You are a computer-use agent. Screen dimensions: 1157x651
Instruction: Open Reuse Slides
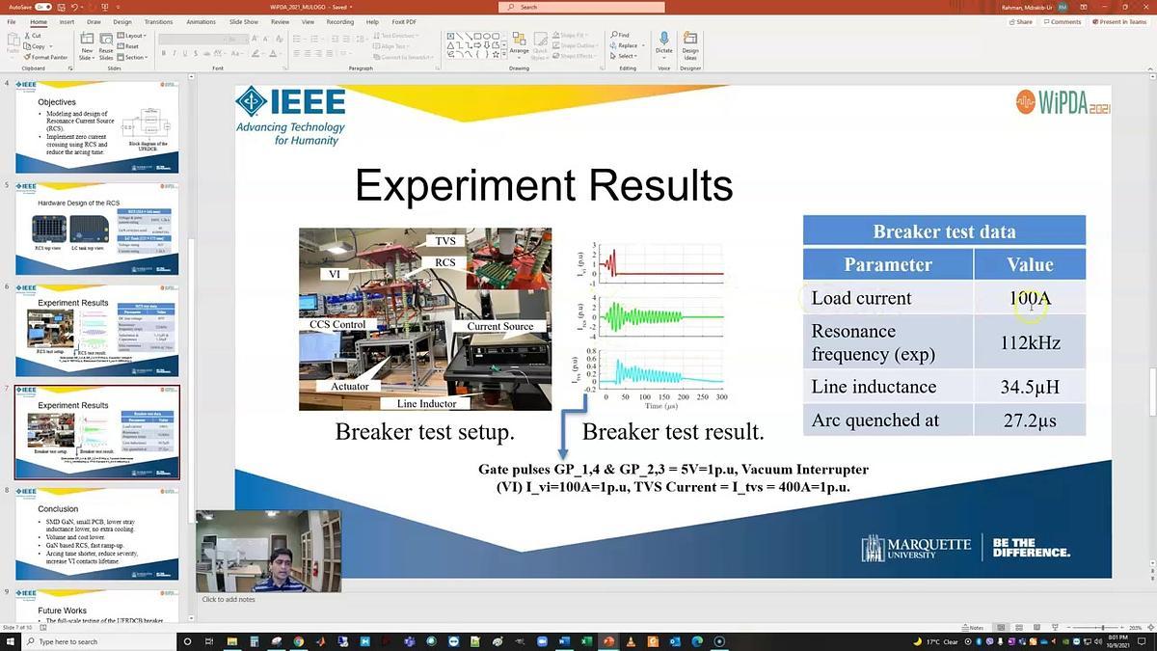pyautogui.click(x=106, y=46)
